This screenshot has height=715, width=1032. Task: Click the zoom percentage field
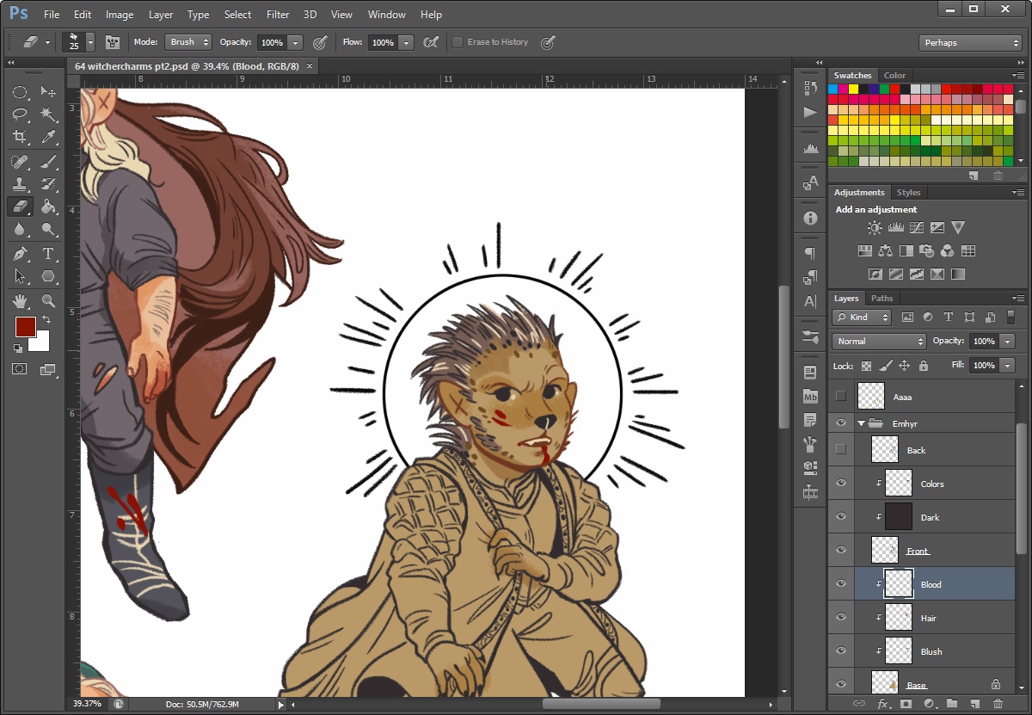point(88,704)
